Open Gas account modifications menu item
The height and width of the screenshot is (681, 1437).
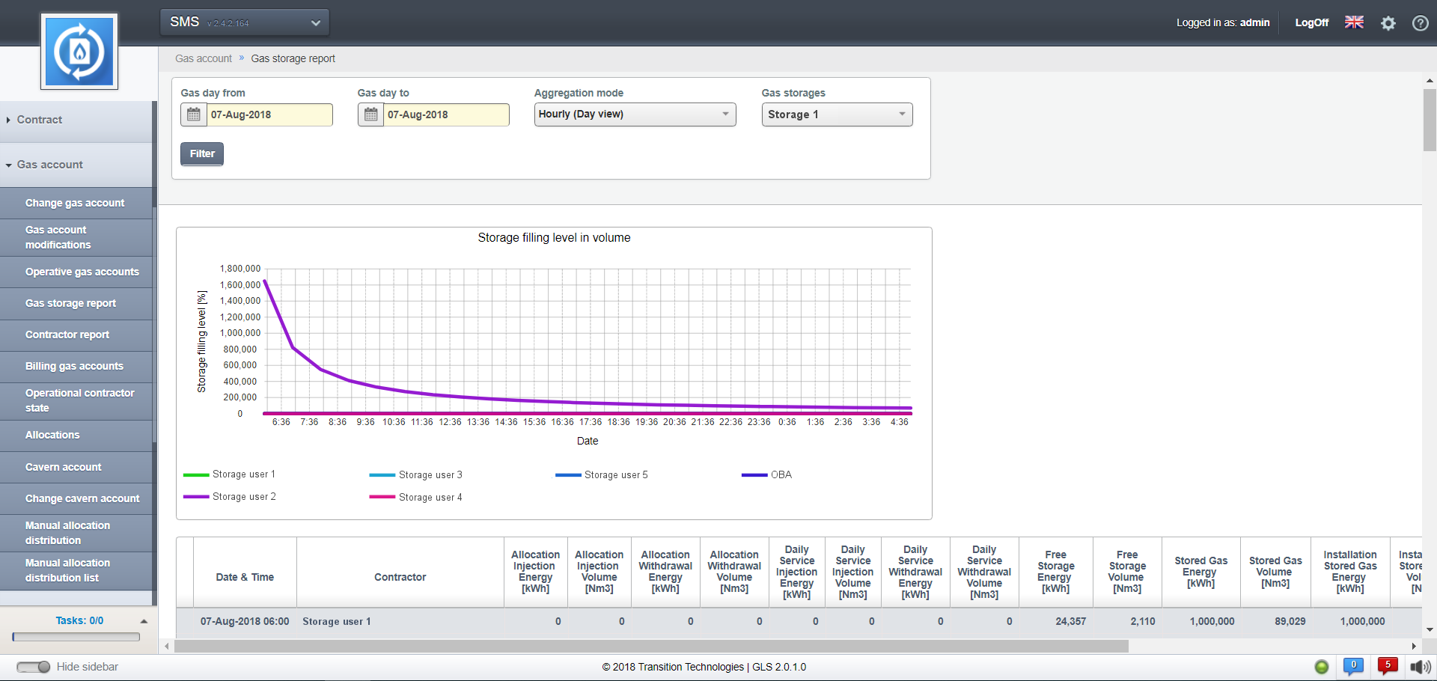[76, 237]
